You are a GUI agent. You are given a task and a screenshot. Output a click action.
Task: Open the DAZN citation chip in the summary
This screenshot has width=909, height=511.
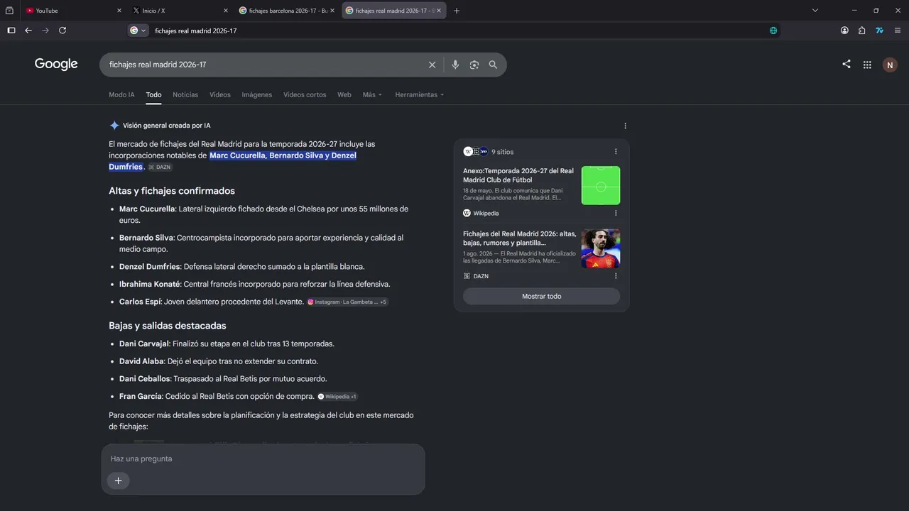(x=160, y=167)
